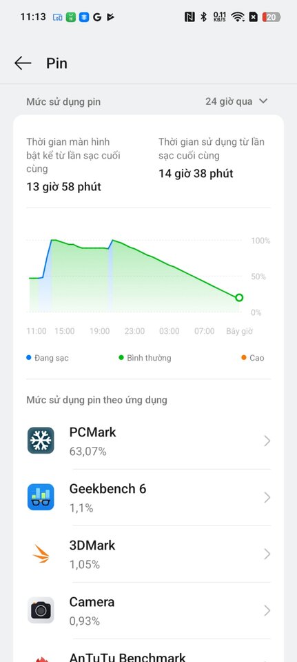Expand 3DMark battery usage chevron
Image resolution: width=297 pixels, height=662 pixels.
coord(267,554)
